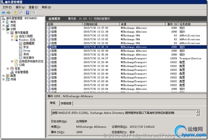Viewport: 208px width, 140px height.
Task: Select the event logged at 12:35:26
Action: click(x=127, y=55)
